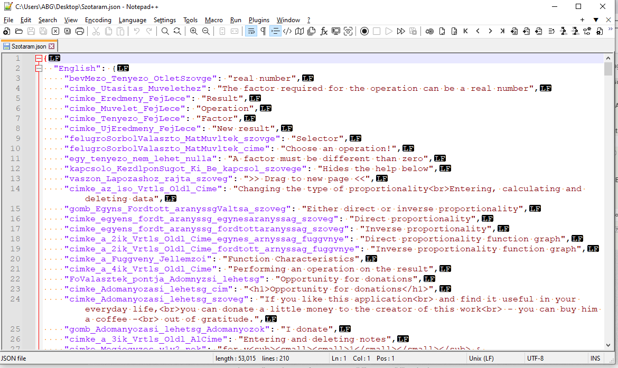Open the Plugins menu
This screenshot has width=618, height=368.
tap(259, 20)
